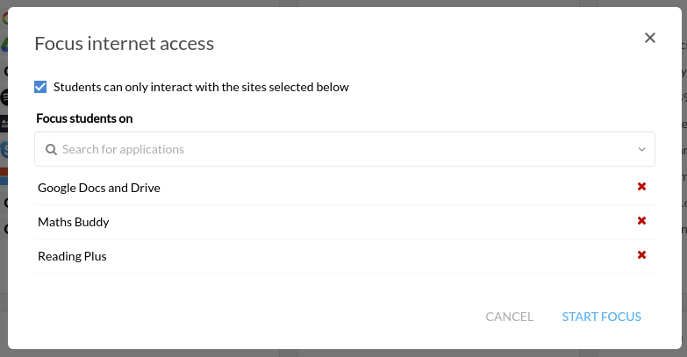Uncheck the students site restriction checkbox
Image resolution: width=687 pixels, height=357 pixels.
pyautogui.click(x=40, y=87)
